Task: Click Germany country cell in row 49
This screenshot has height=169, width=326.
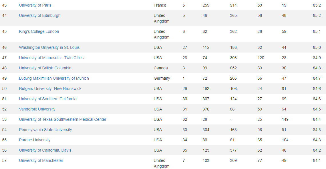Action: 162,78
